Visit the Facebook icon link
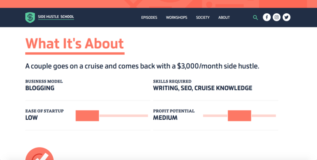Image resolution: width=317 pixels, height=160 pixels. [x=266, y=18]
